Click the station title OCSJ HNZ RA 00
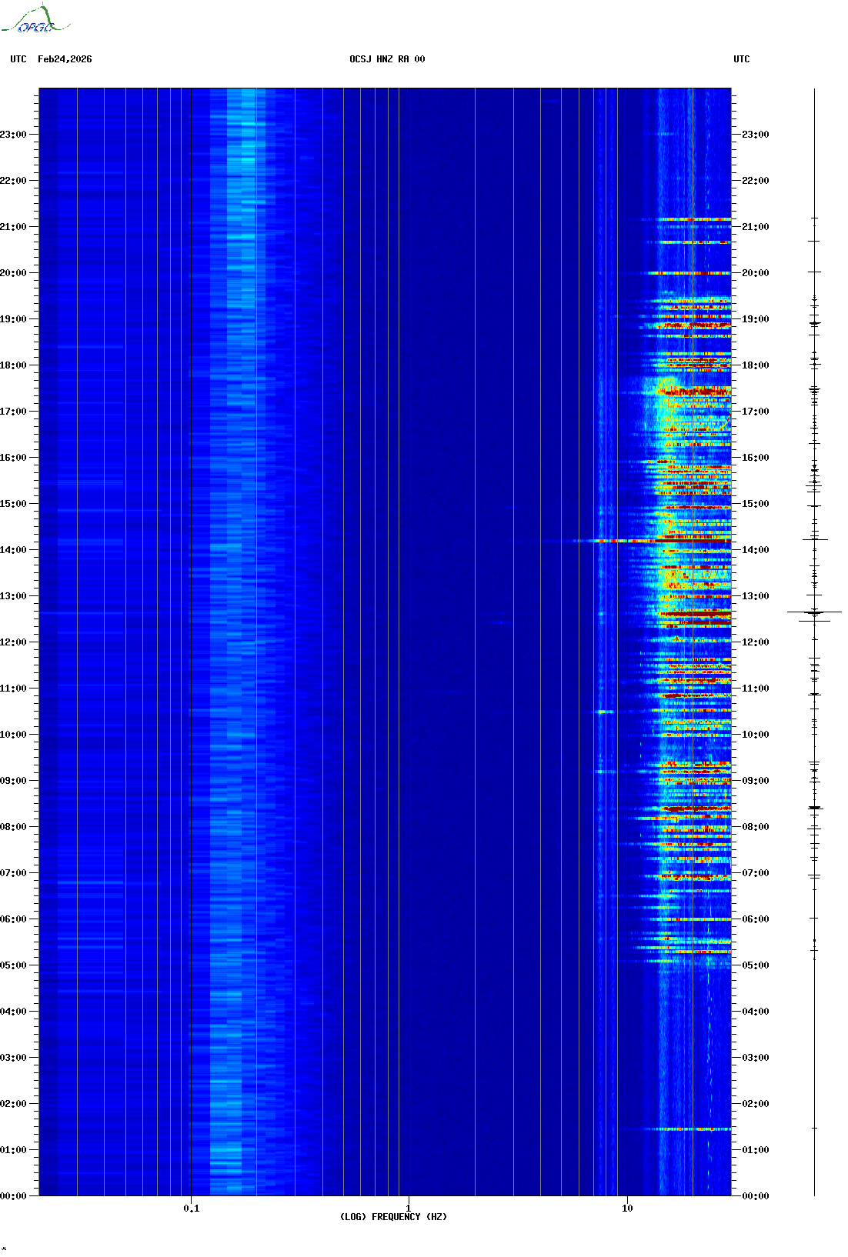848x1257 pixels. pos(387,59)
